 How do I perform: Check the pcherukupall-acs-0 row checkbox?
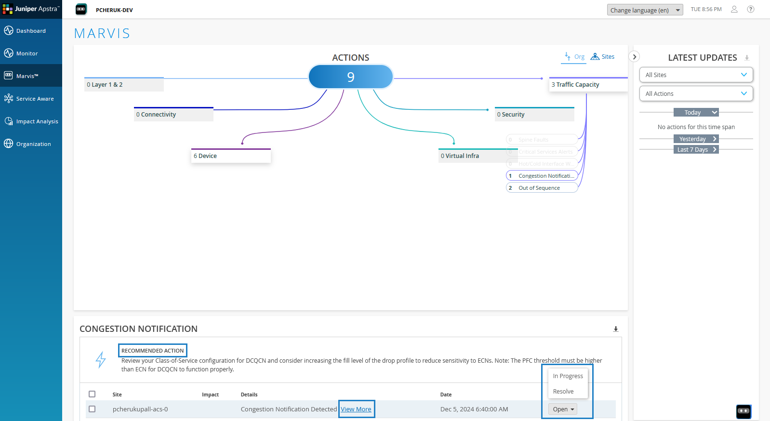[92, 409]
